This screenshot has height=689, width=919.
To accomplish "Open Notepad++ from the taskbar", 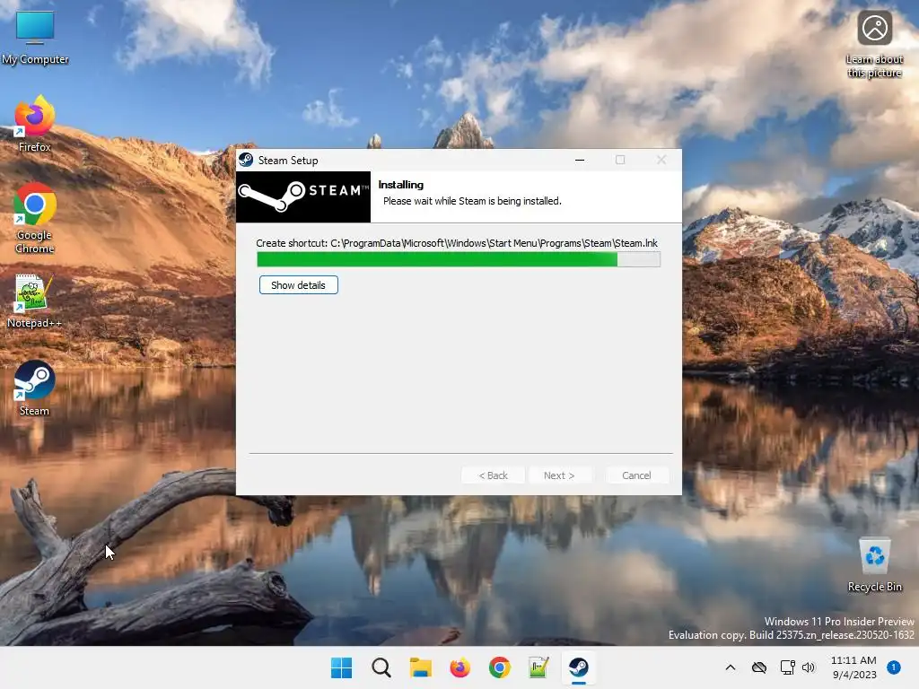I will [x=538, y=667].
